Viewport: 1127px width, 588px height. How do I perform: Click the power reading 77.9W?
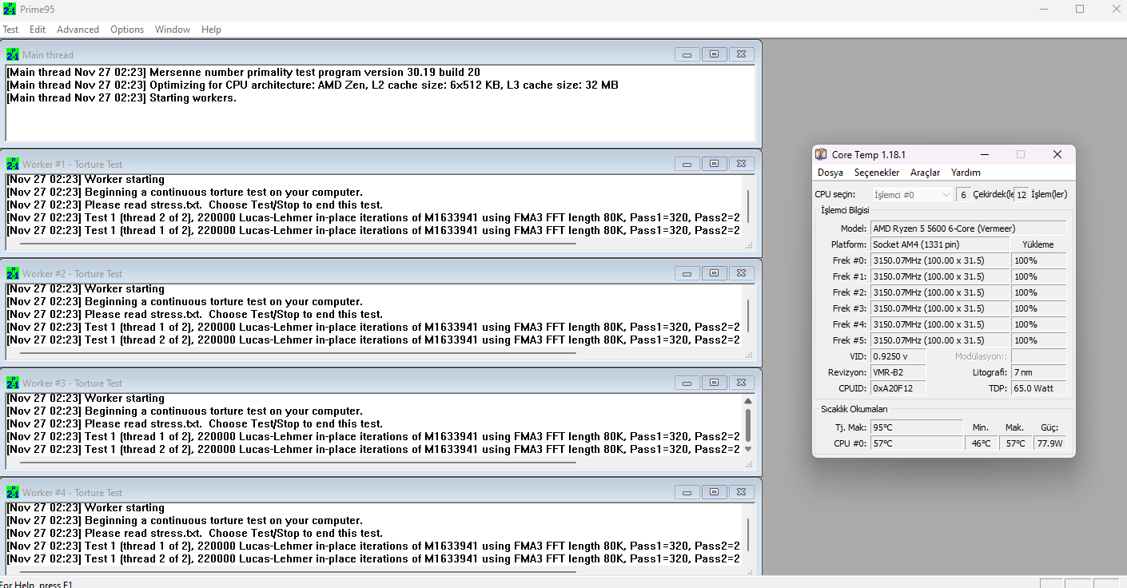(x=1049, y=443)
